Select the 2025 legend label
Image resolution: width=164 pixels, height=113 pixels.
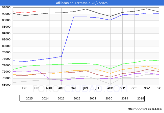[29, 98]
